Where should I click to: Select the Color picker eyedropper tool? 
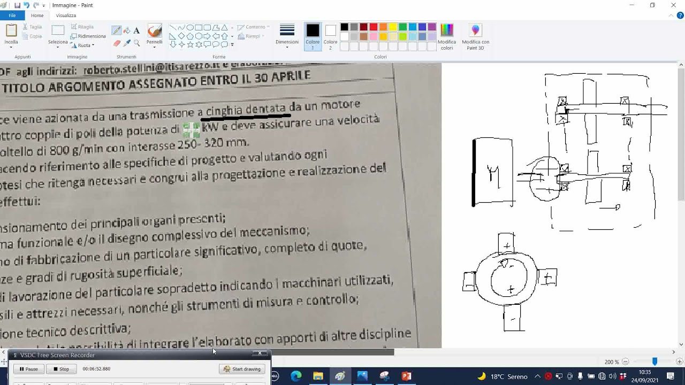(127, 43)
